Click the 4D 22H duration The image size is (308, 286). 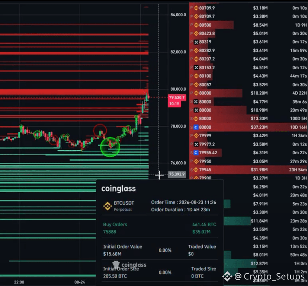click(299, 93)
